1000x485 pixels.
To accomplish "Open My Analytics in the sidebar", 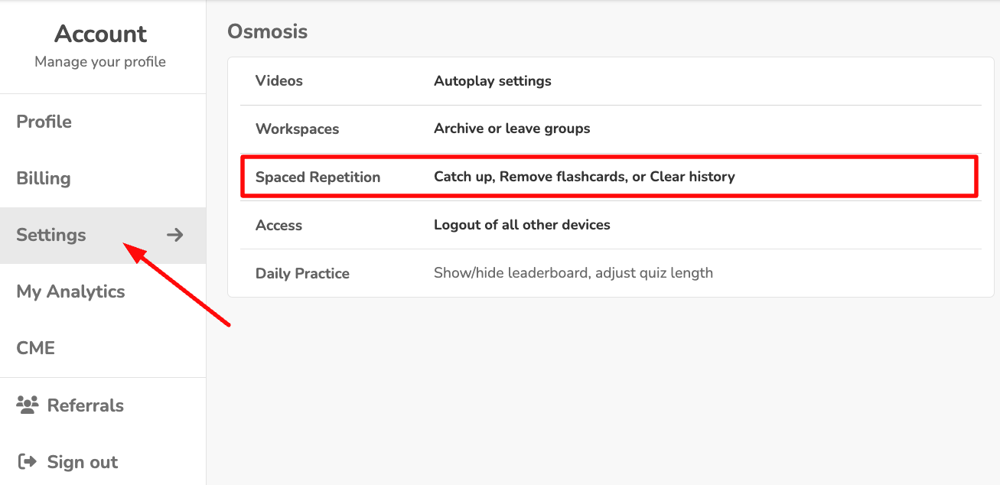I will tap(70, 291).
